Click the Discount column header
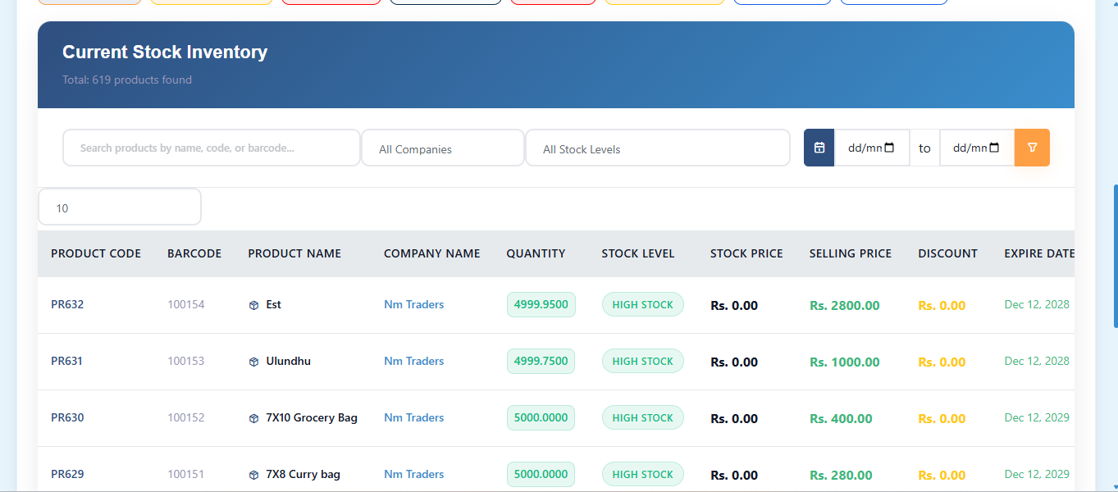 947,253
